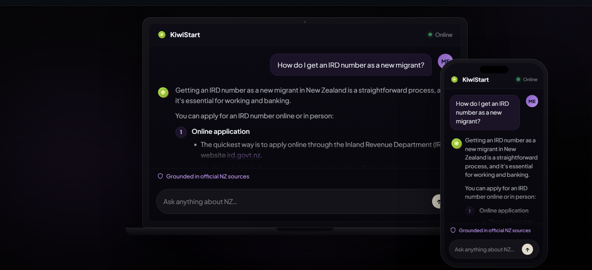The height and width of the screenshot is (270, 592).
Task: Send message with phone arrow-up button
Action: [x=527, y=249]
